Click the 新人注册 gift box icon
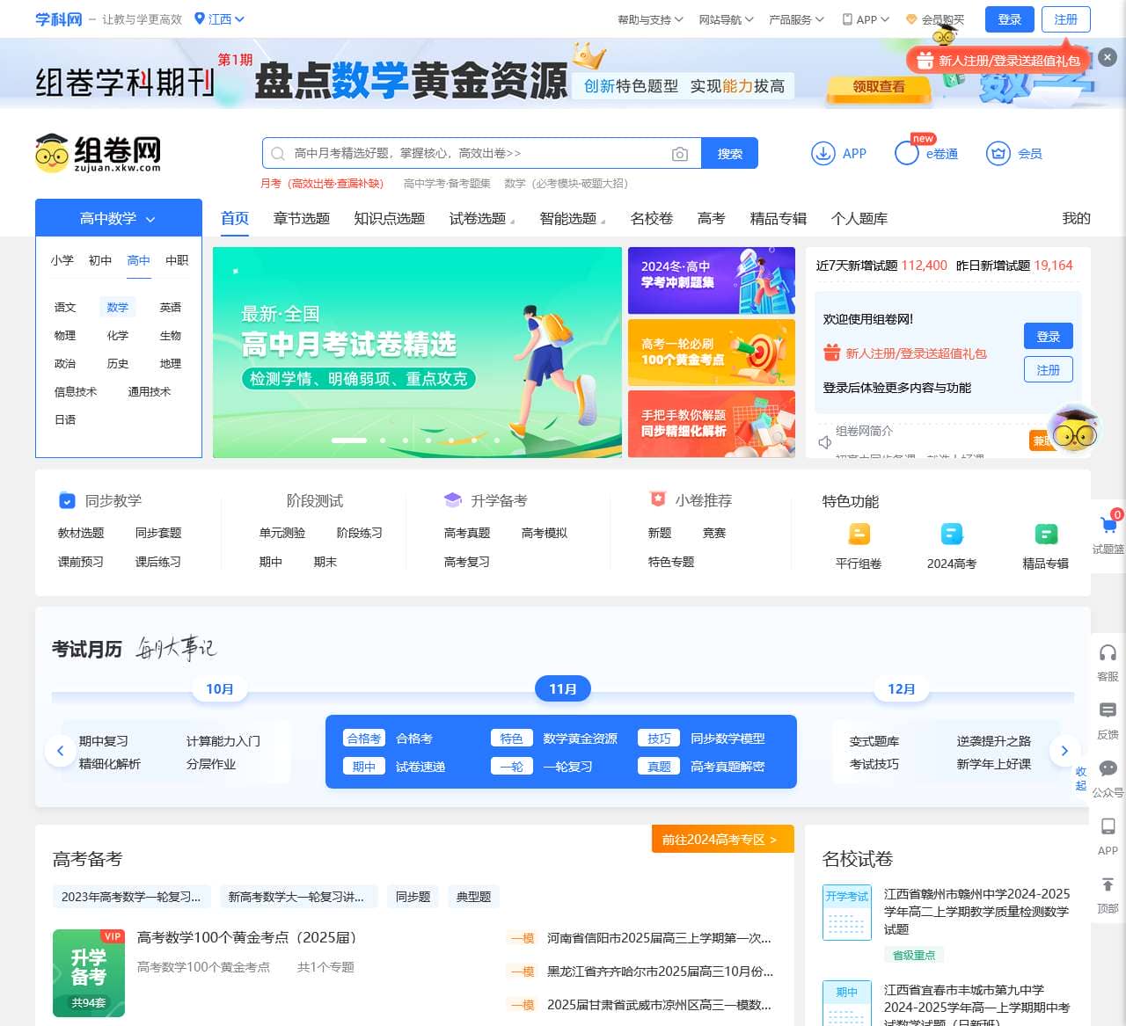Screen dimensions: 1126x1026 (x=832, y=353)
